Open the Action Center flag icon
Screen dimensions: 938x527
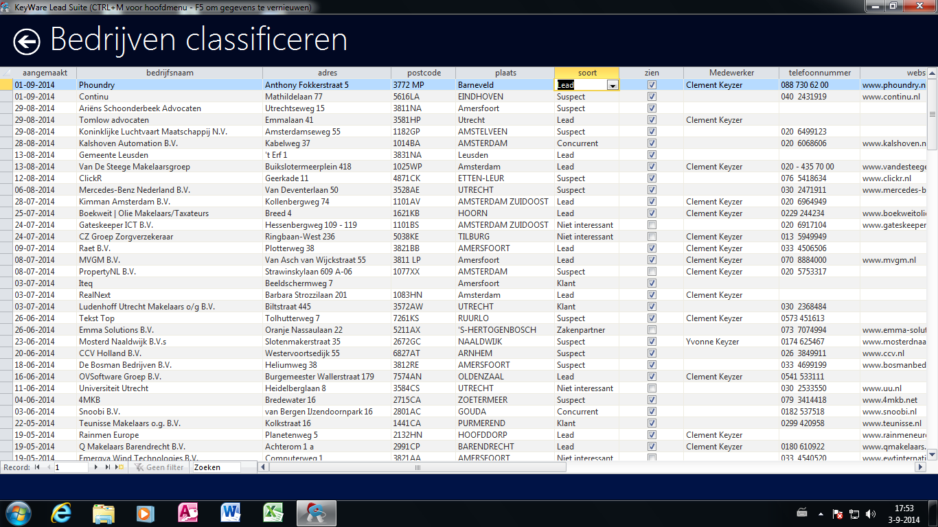point(838,513)
